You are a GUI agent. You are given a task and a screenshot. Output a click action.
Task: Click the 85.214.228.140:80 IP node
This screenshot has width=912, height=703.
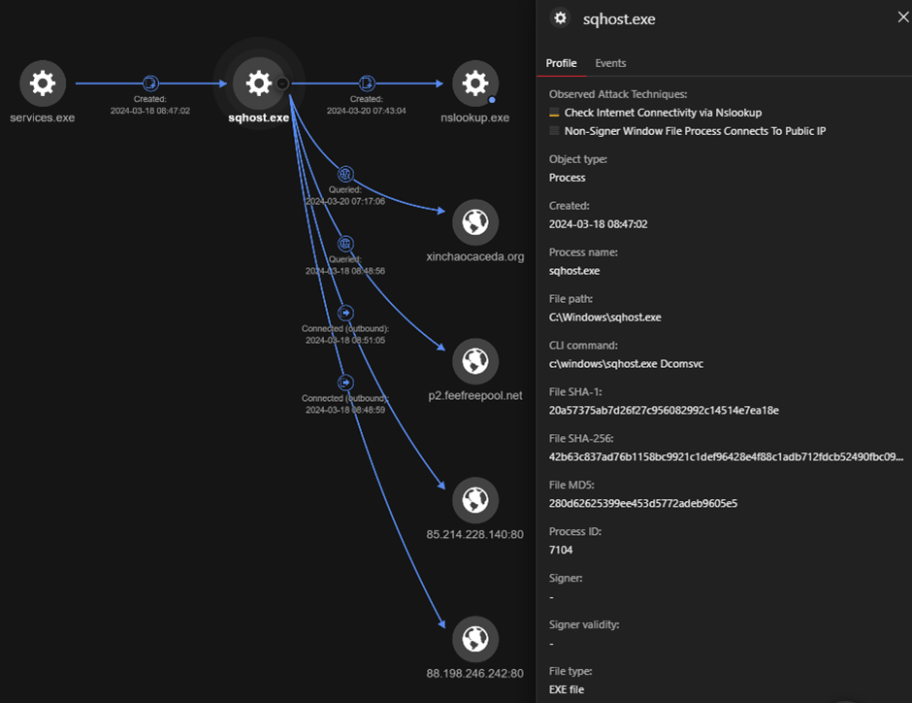(474, 500)
